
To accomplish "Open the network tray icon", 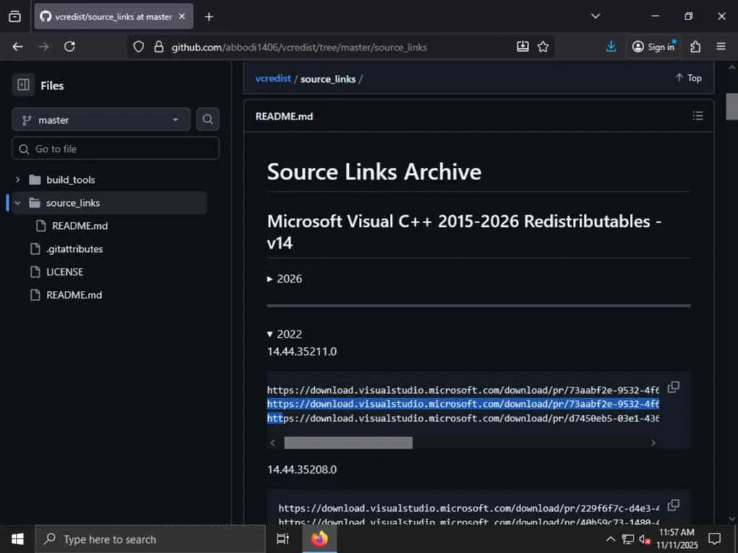I will tap(628, 539).
